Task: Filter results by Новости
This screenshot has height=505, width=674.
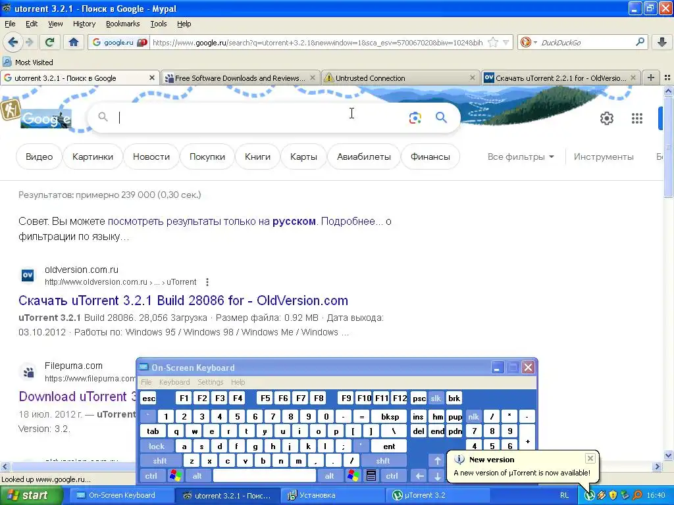Action: tap(151, 156)
